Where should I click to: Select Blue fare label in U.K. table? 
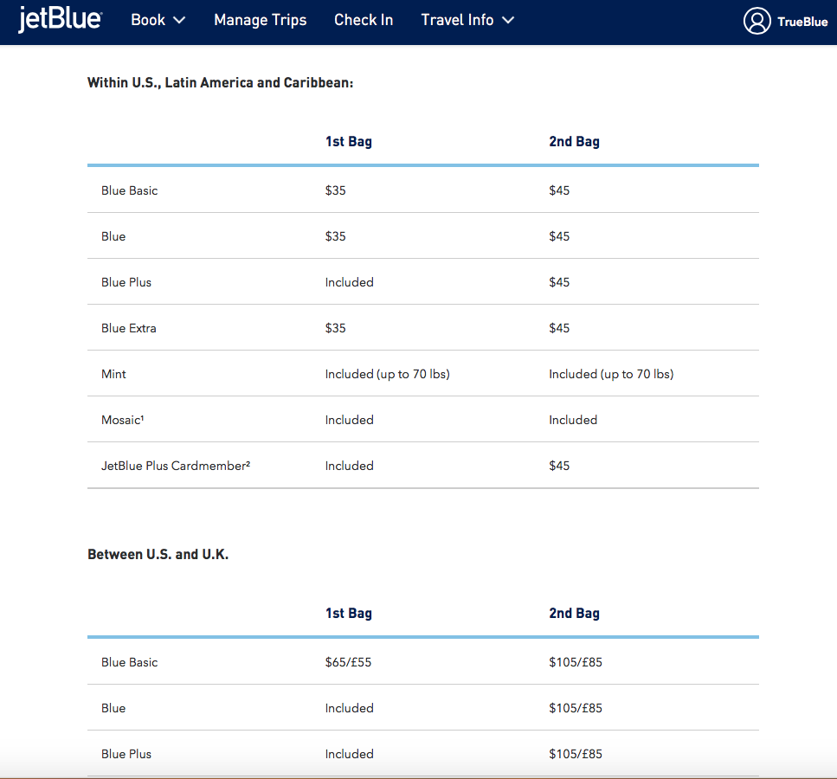tap(113, 709)
